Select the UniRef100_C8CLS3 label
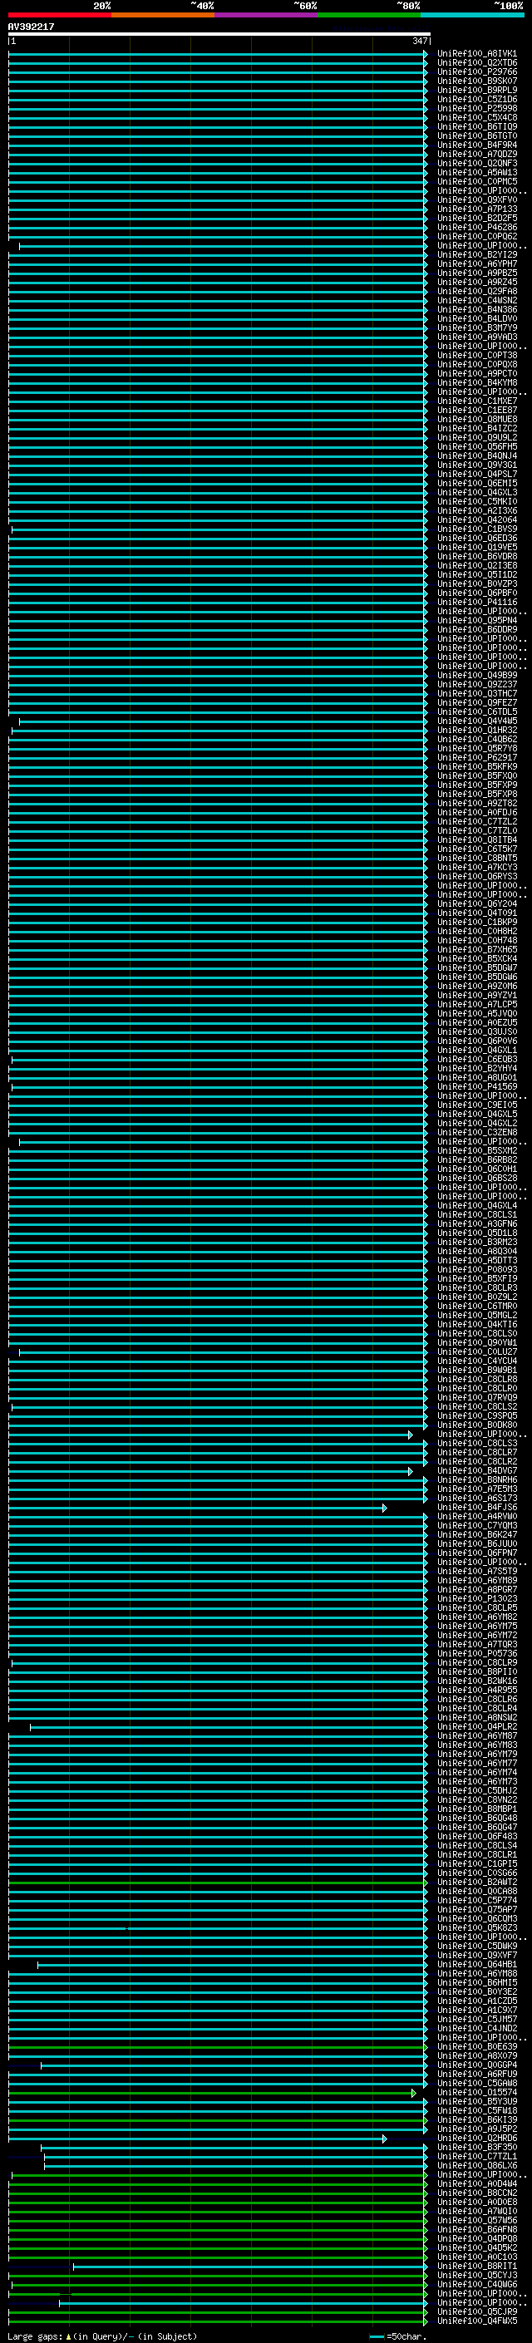Viewport: 532px width, 2343px height. (476, 1444)
